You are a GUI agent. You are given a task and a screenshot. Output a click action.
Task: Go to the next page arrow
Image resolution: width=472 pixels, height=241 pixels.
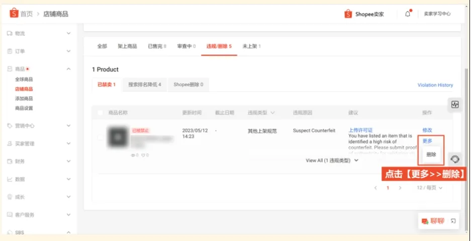[400, 188]
